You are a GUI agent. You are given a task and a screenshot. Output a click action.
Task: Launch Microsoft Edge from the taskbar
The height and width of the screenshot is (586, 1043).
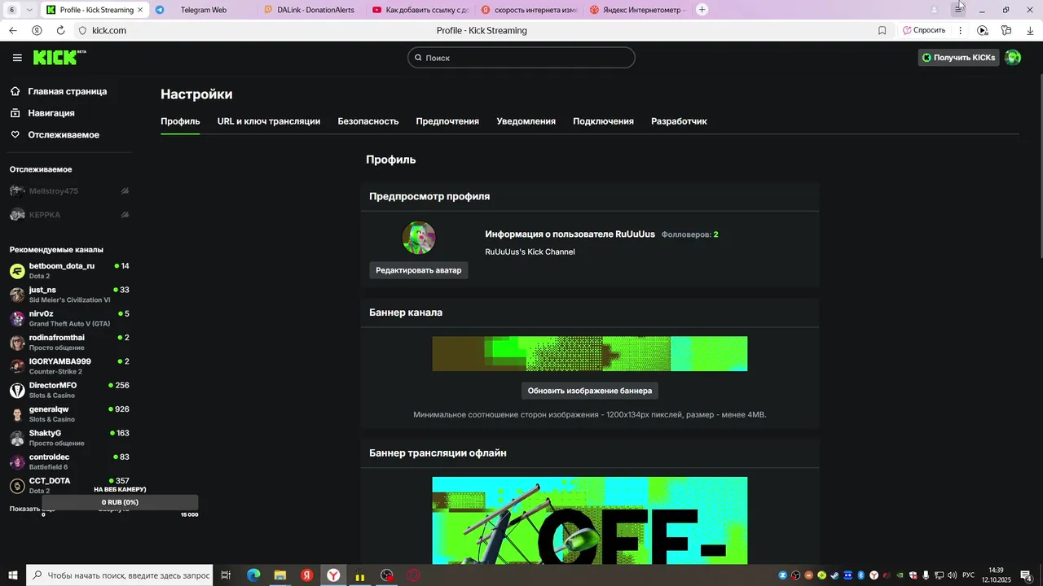253,575
